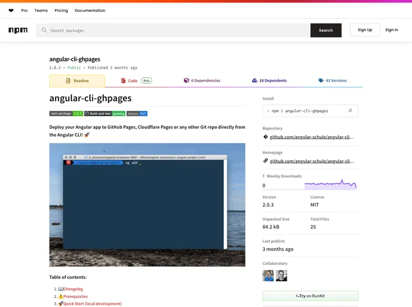Viewport: 412px width, 307px height.
Task: Click the black Search button
Action: [326, 30]
